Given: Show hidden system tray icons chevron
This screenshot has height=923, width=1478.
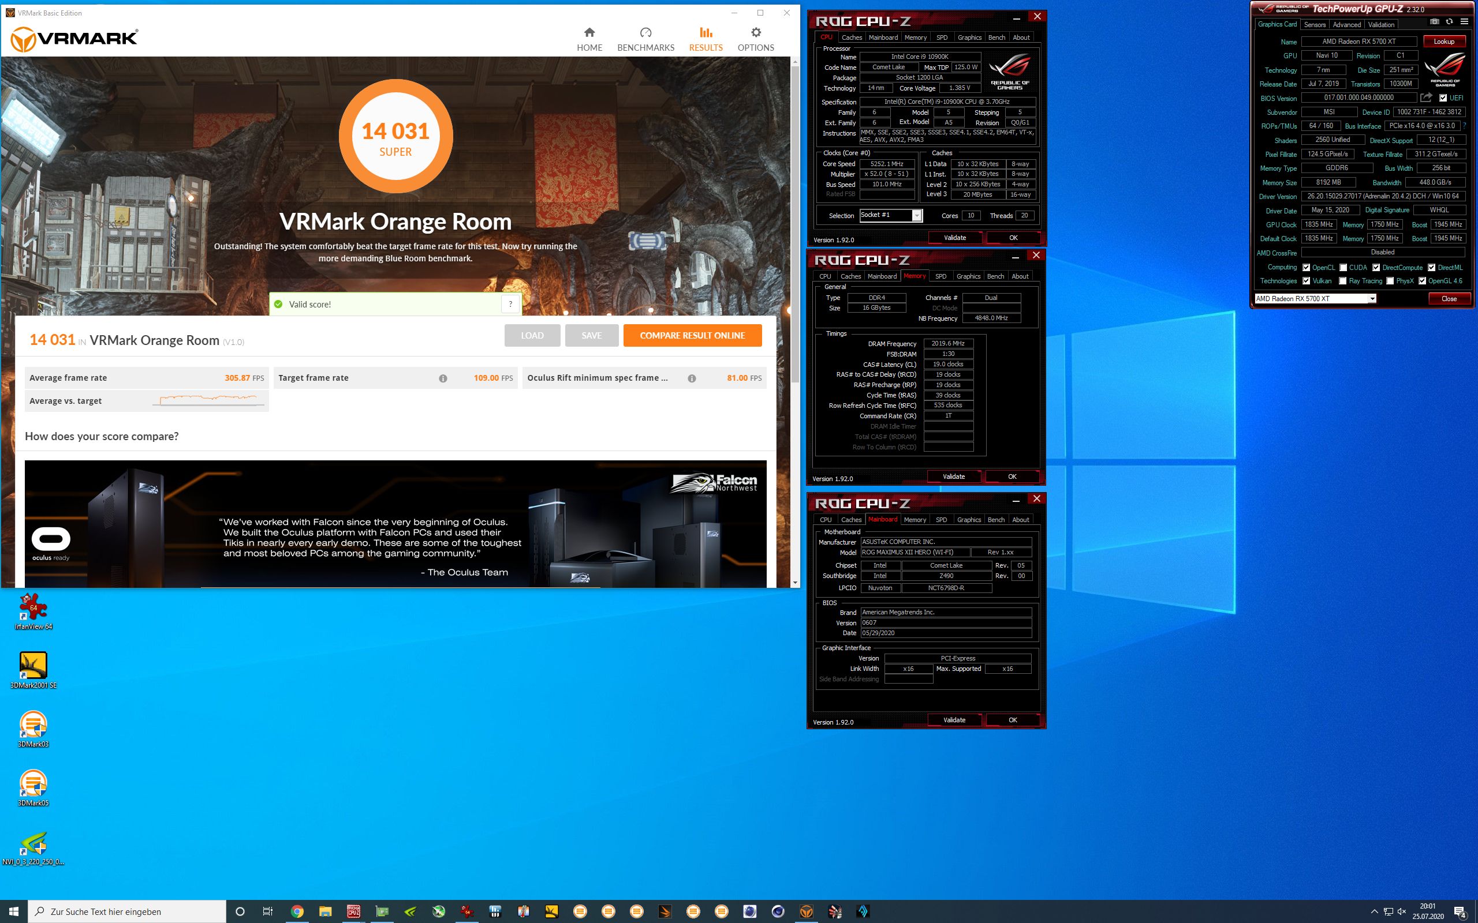Looking at the screenshot, I should tap(1374, 912).
